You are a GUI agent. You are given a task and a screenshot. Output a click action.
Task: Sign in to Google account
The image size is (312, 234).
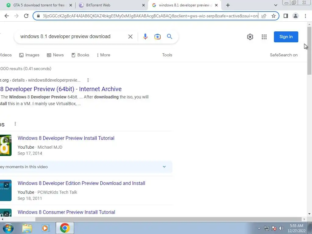point(286,37)
